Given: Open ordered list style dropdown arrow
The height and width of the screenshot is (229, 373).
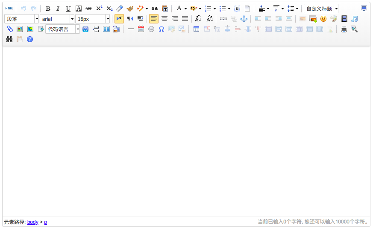Looking at the screenshot, I should tap(214, 9).
